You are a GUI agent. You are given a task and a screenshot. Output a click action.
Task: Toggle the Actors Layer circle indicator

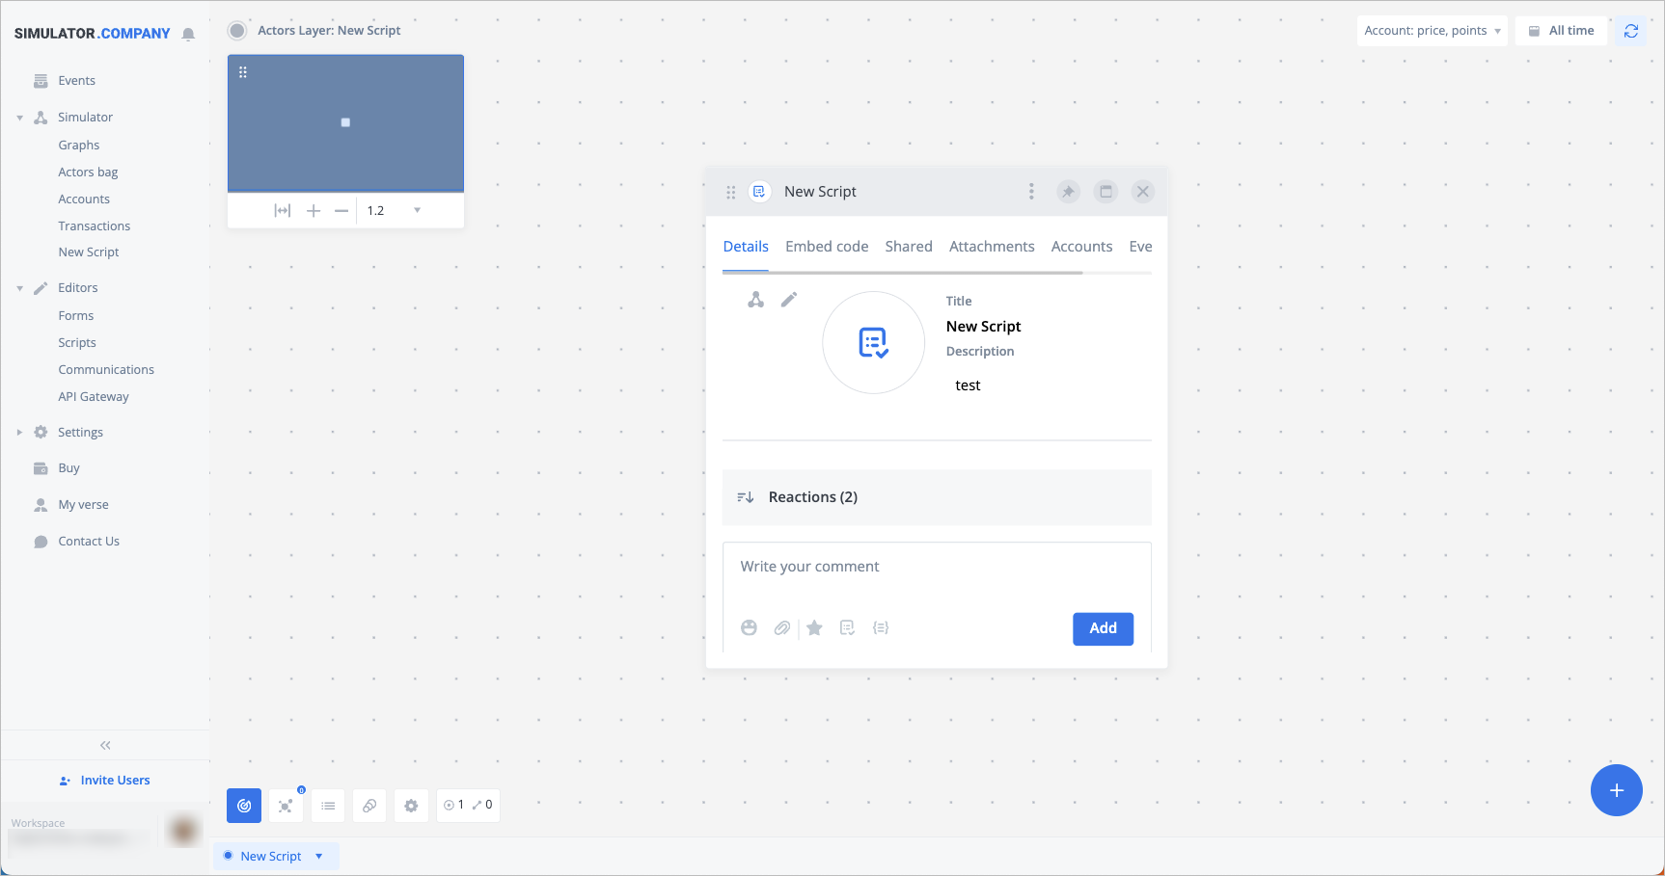237,31
